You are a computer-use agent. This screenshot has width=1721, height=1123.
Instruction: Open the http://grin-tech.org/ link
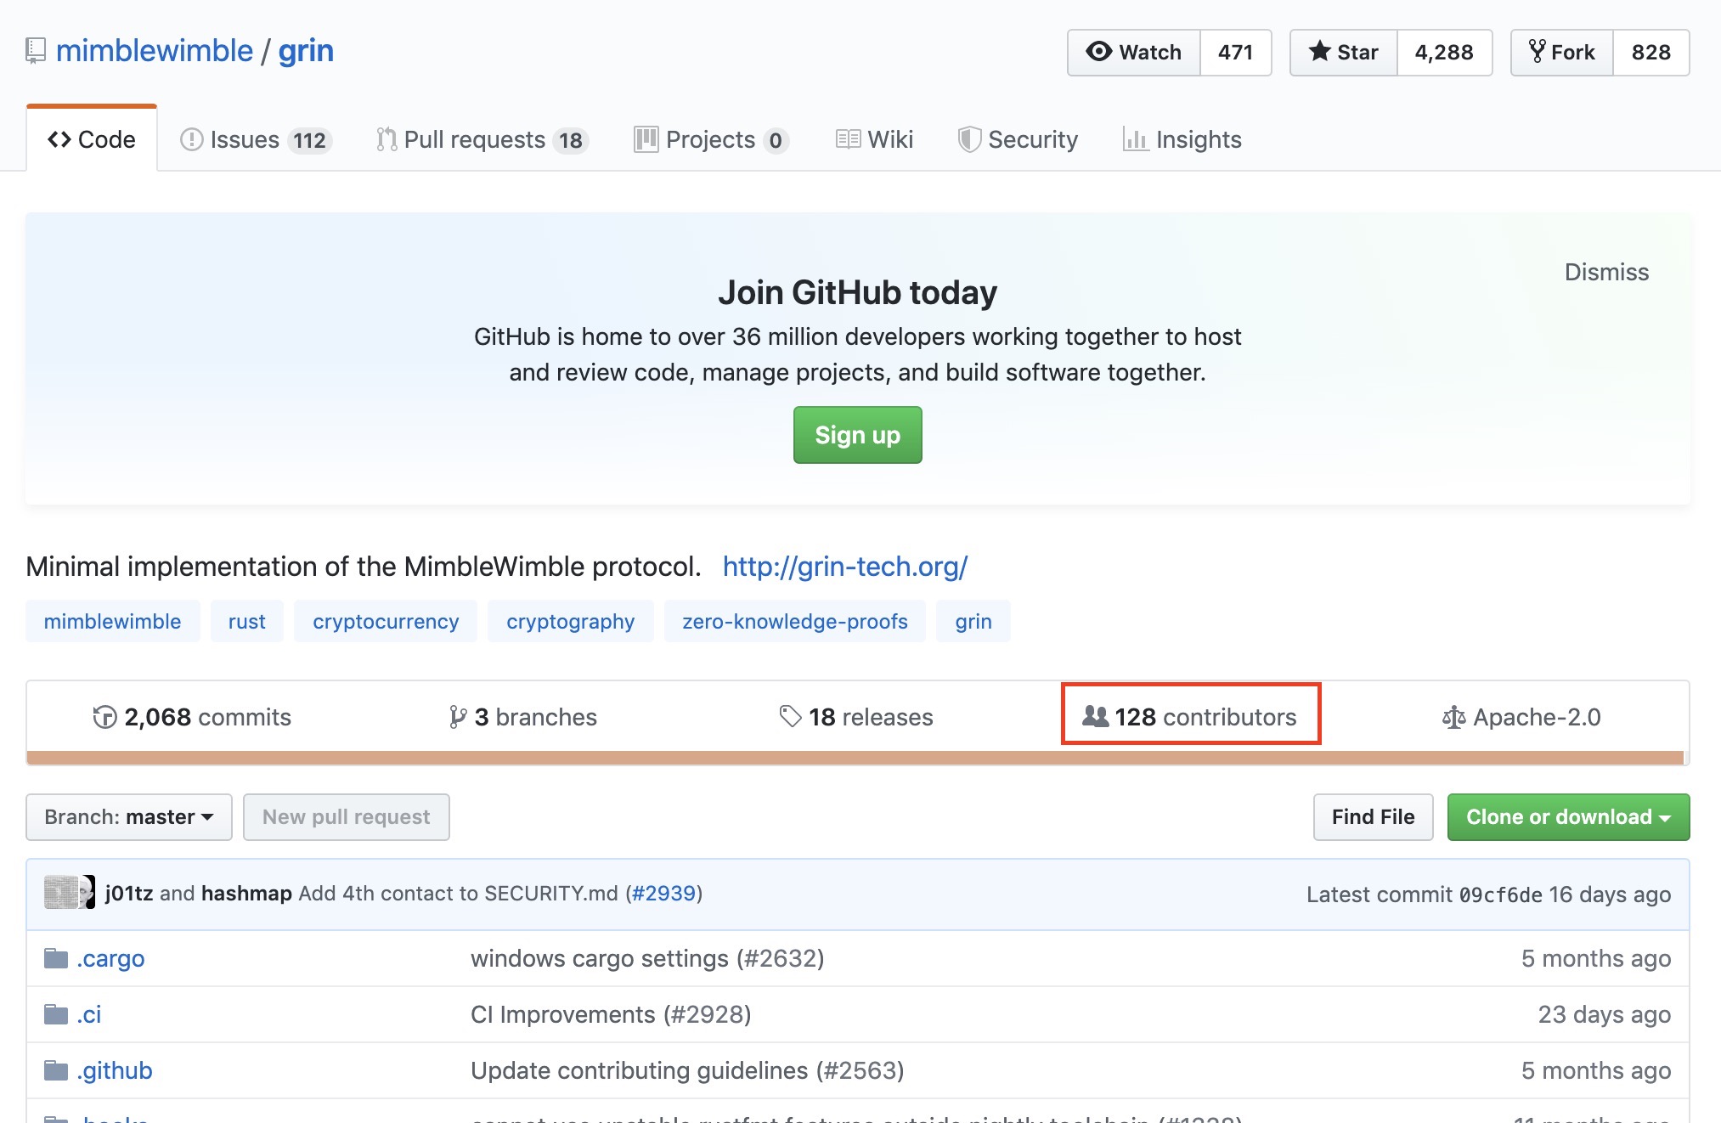[x=845, y=567]
